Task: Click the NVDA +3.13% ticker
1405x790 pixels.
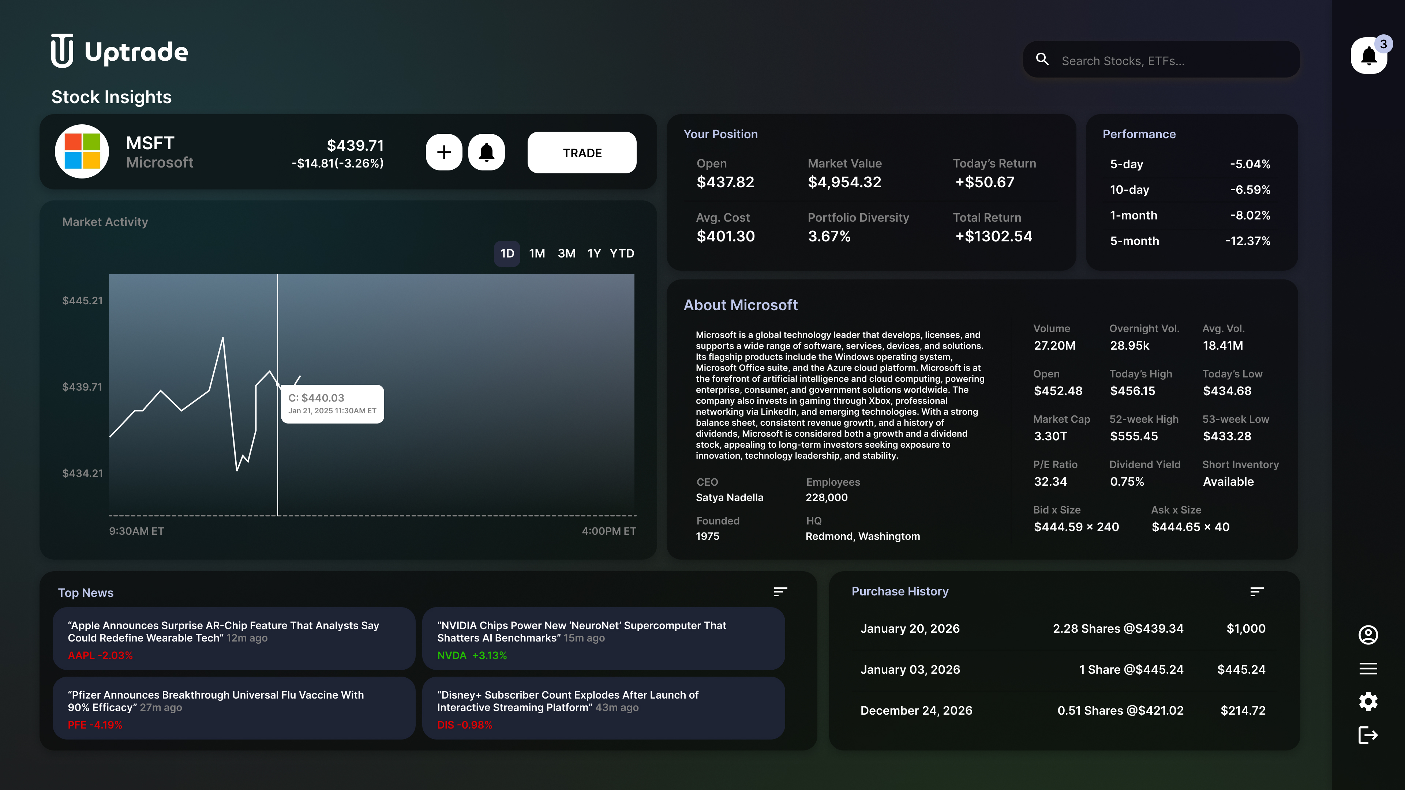Action: (472, 655)
